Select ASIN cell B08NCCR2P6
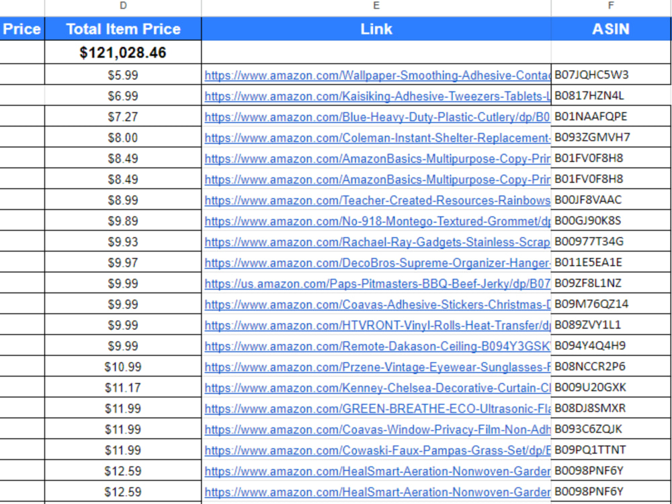Screen dimensions: 672x504 (x=611, y=366)
